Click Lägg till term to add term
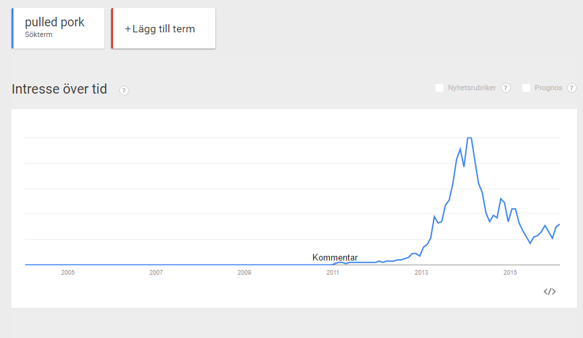This screenshot has height=338, width=583. point(163,28)
